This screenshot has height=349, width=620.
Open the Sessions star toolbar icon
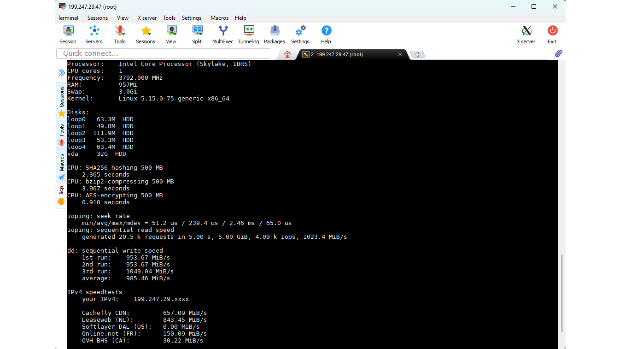tap(146, 35)
